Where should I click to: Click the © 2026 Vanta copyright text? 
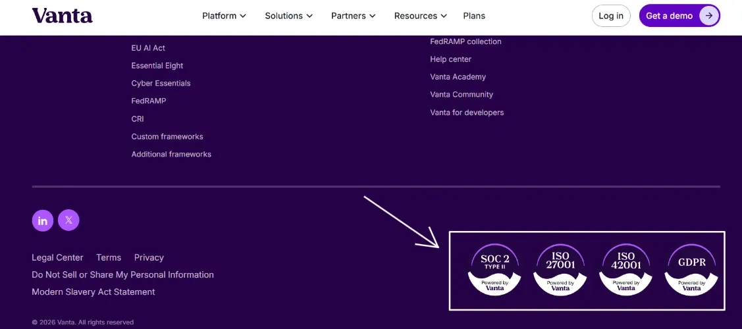coord(83,322)
